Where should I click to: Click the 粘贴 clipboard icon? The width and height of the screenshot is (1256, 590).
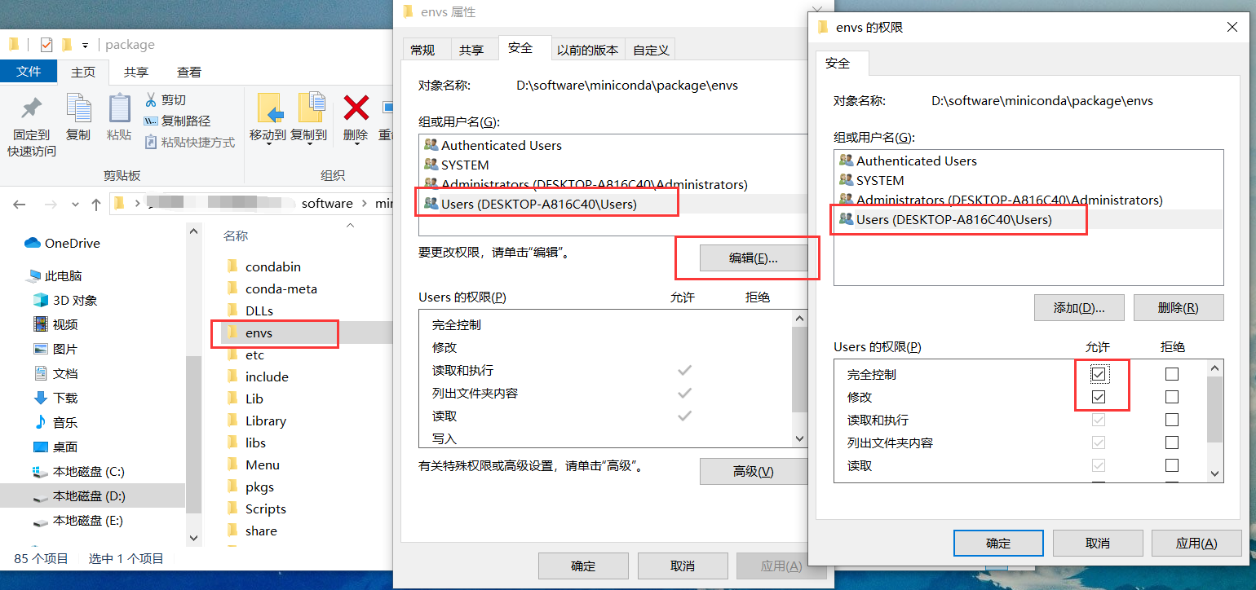[119, 108]
